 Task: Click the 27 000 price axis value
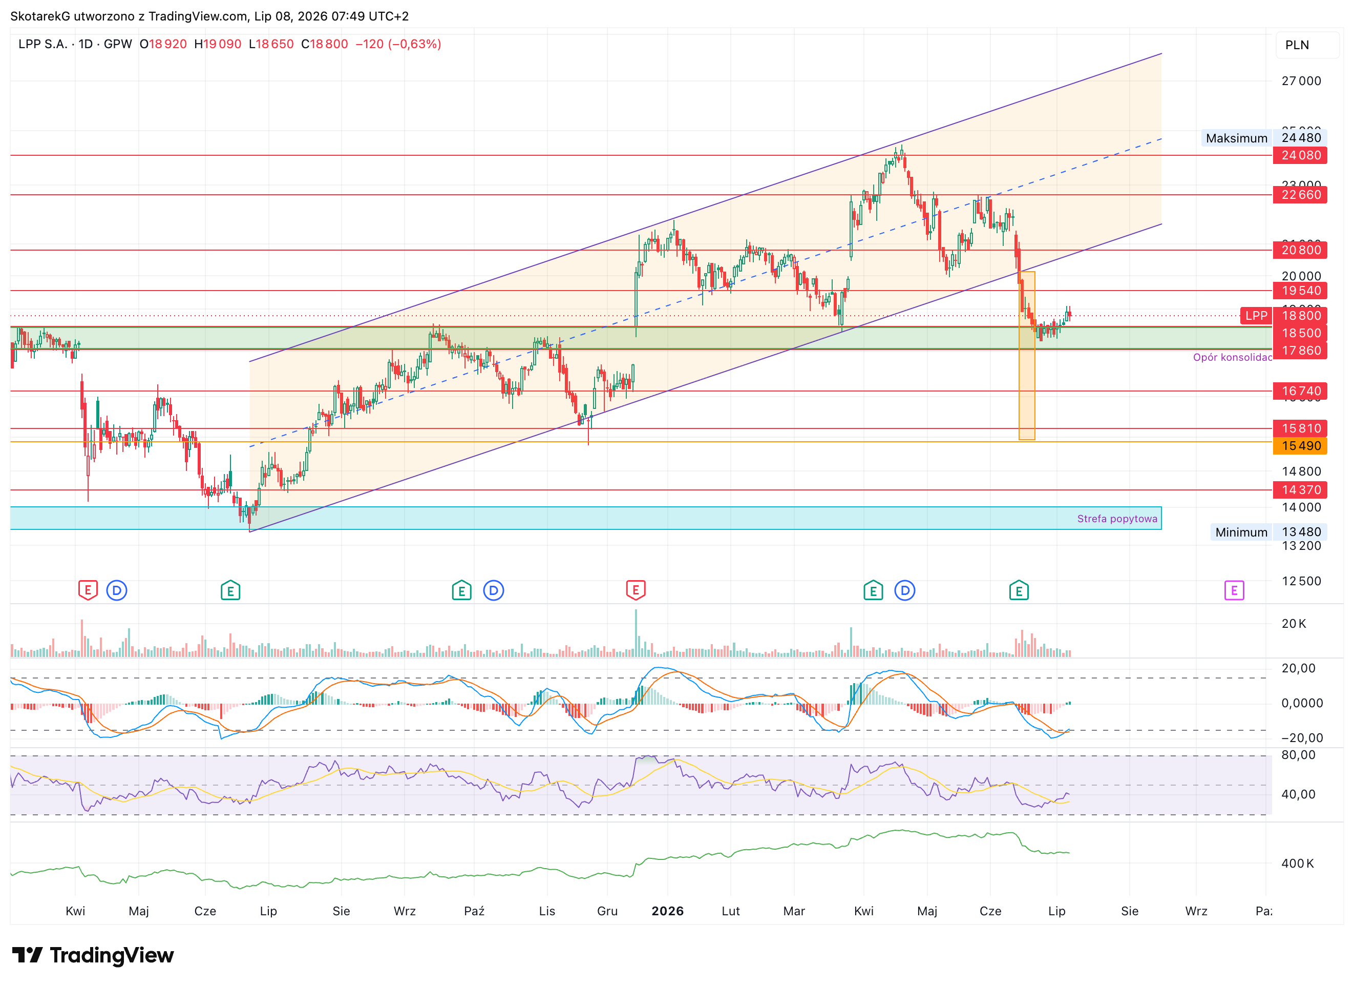(x=1301, y=80)
